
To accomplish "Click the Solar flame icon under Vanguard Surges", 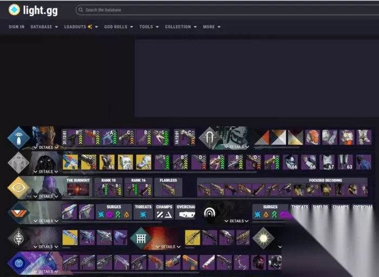I will click(x=126, y=215).
